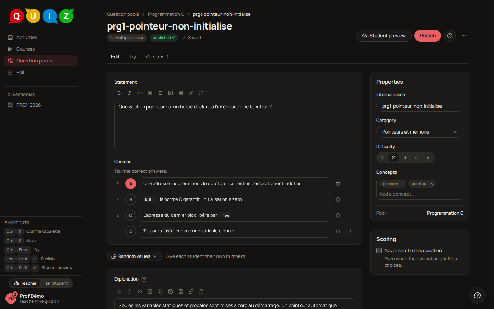Viewport: 494px width, 309px height.
Task: Switch to Student mode
Action: tap(57, 283)
